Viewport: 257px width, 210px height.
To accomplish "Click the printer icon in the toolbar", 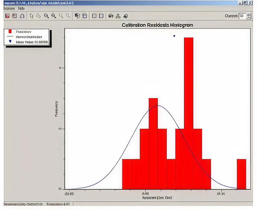I will click(x=22, y=16).
